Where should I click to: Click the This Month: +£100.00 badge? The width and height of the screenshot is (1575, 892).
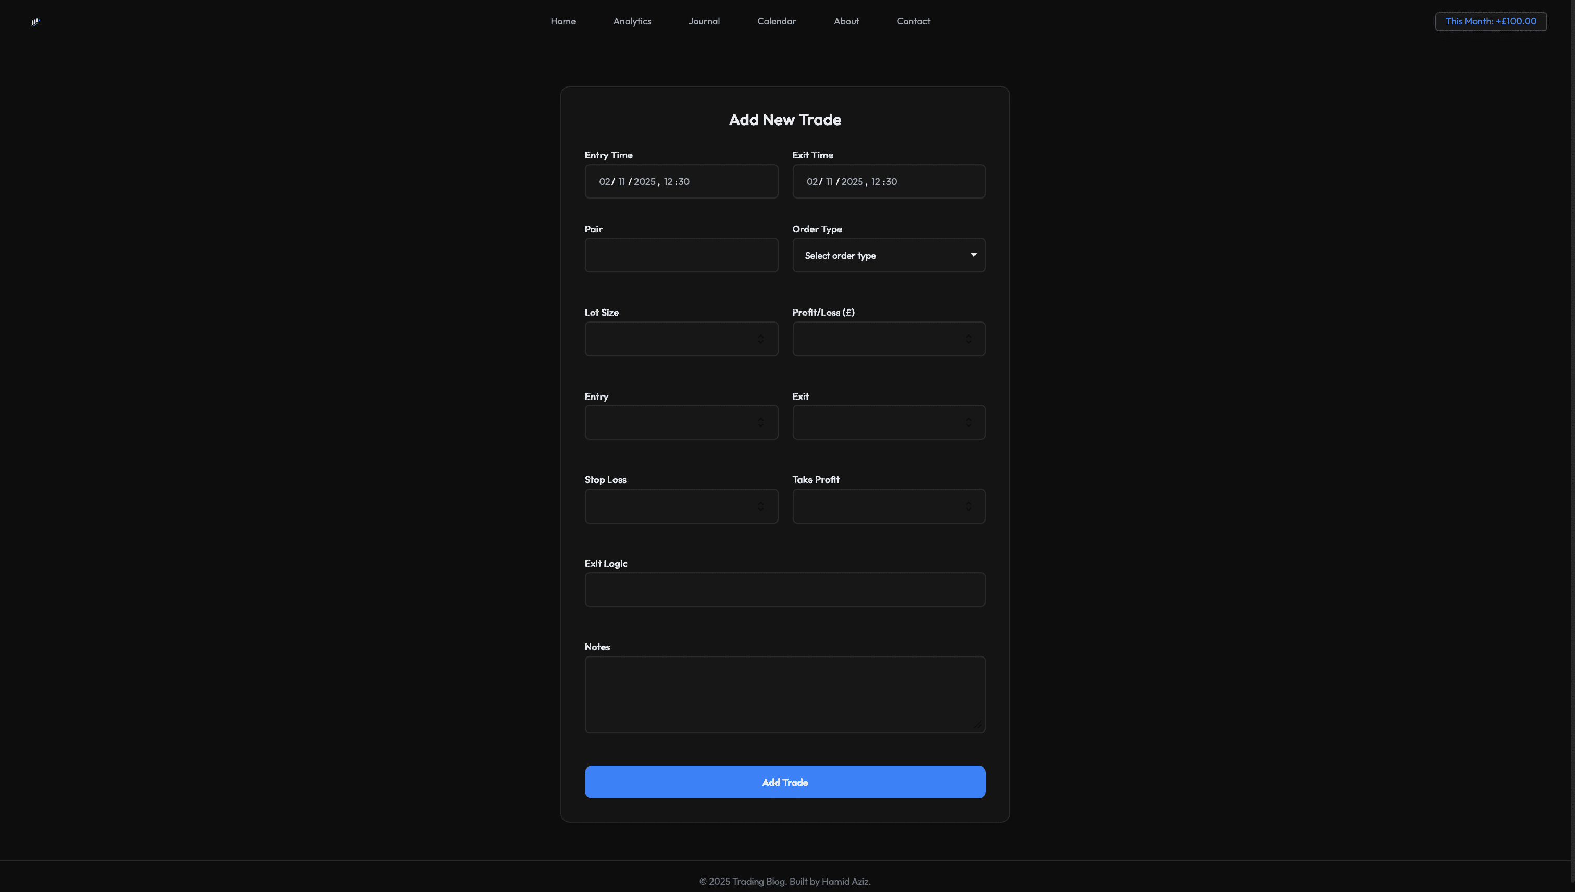coord(1491,21)
